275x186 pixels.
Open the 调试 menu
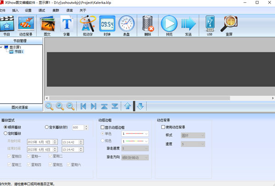click(x=42, y=11)
